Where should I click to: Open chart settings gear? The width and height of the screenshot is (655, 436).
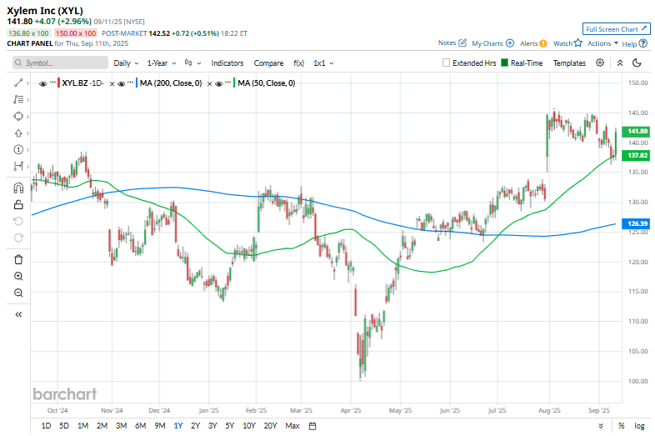coord(600,63)
